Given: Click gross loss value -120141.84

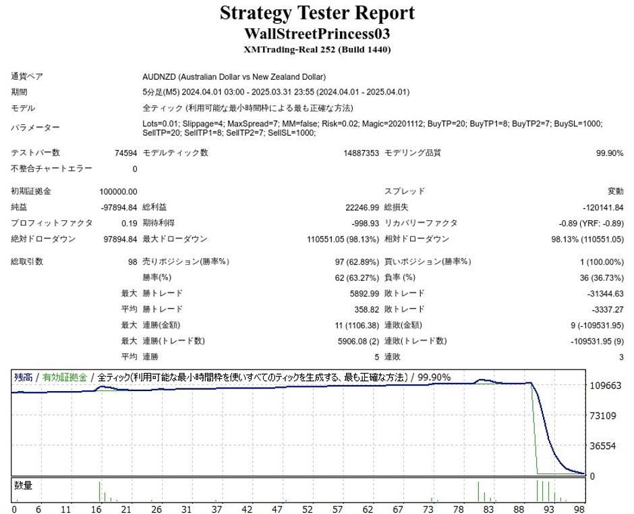Looking at the screenshot, I should point(603,207).
